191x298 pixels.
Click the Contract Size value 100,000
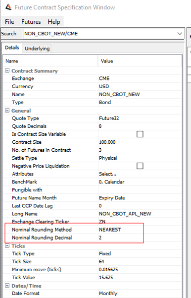pos(107,142)
